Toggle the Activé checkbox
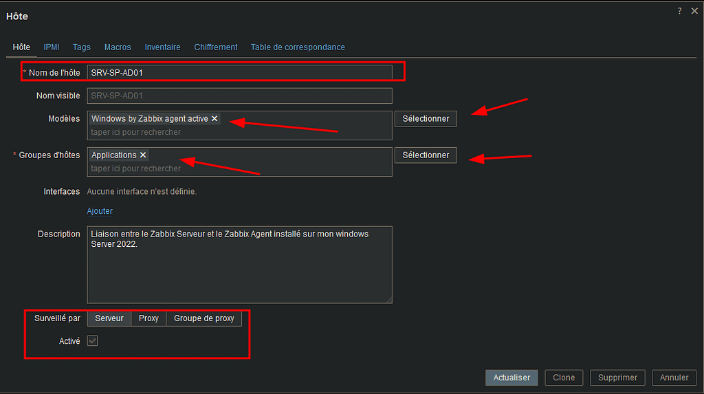The height and width of the screenshot is (394, 704). [x=92, y=341]
